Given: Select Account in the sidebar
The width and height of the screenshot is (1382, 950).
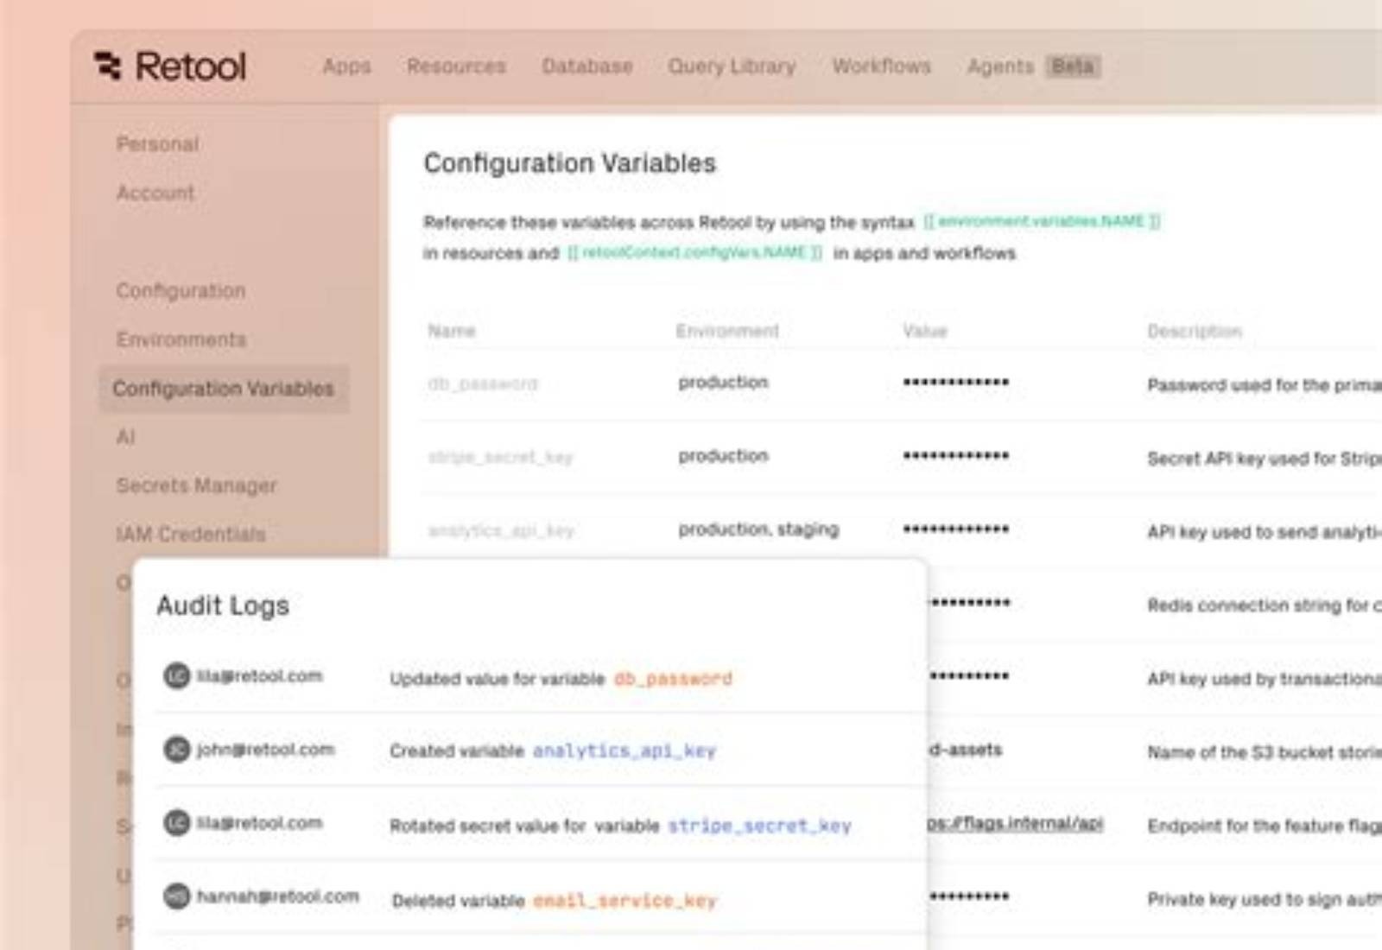Looking at the screenshot, I should (x=155, y=193).
